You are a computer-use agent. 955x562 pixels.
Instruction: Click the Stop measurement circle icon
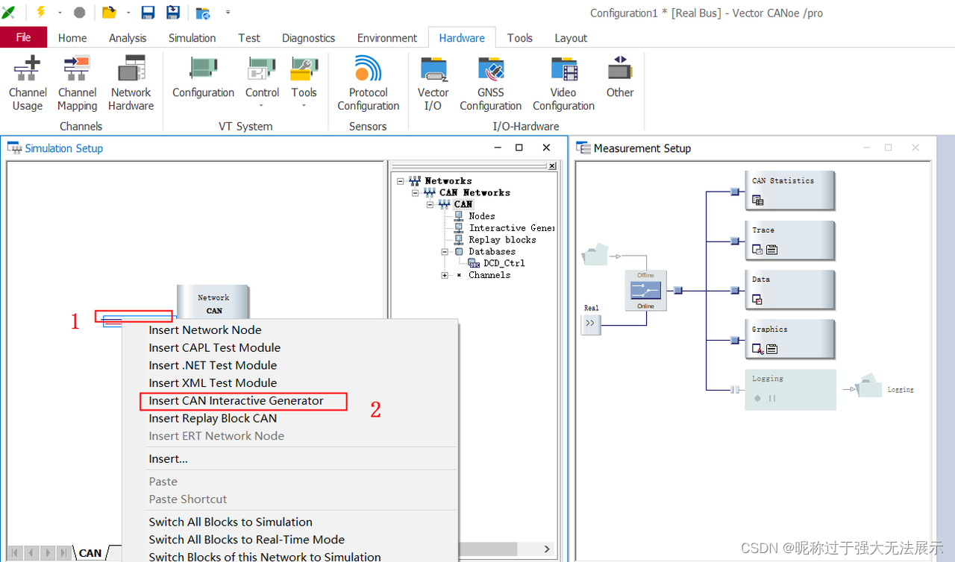pyautogui.click(x=79, y=13)
